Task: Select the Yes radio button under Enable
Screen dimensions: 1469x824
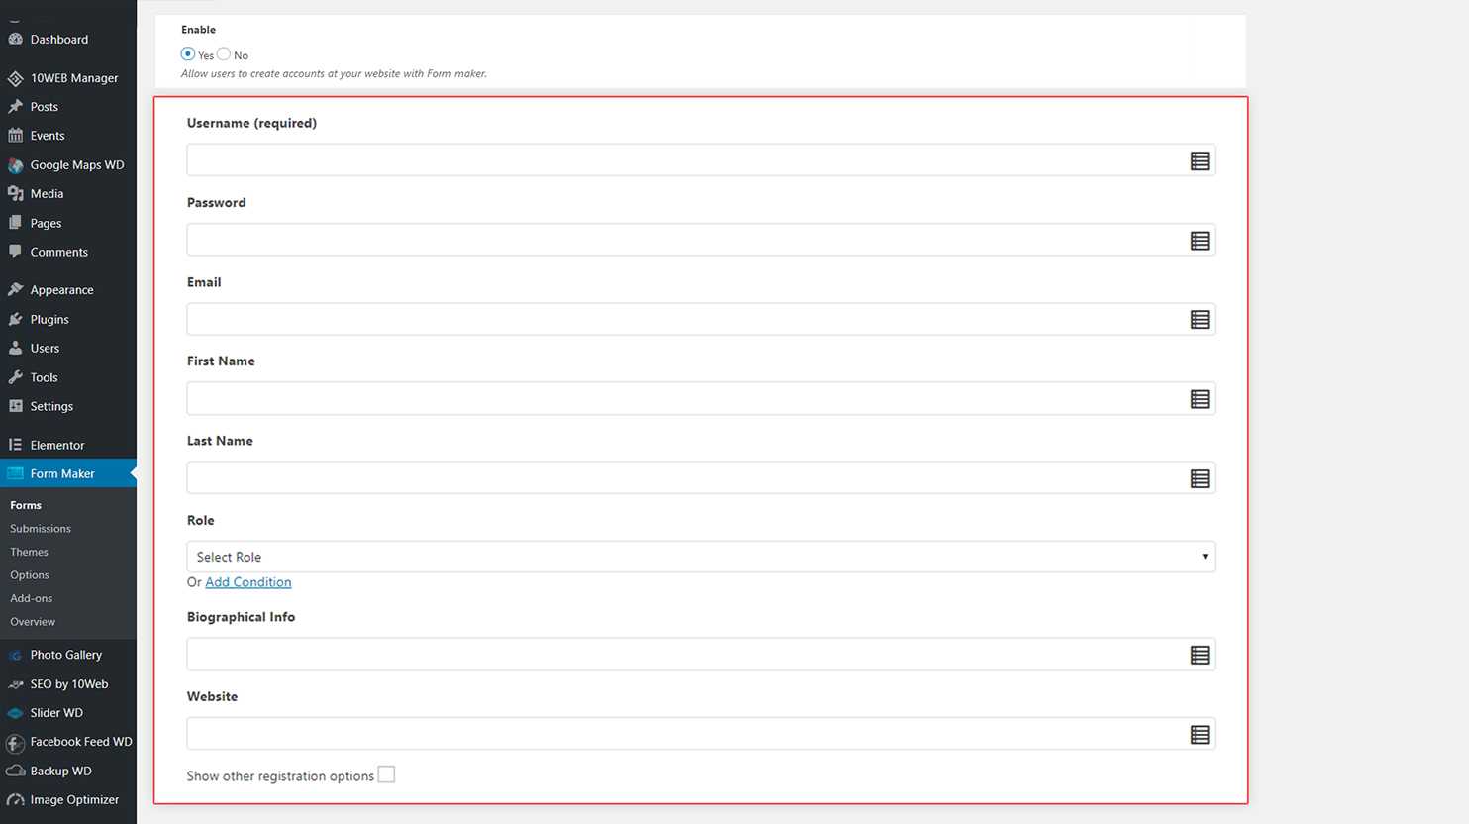Action: [188, 54]
